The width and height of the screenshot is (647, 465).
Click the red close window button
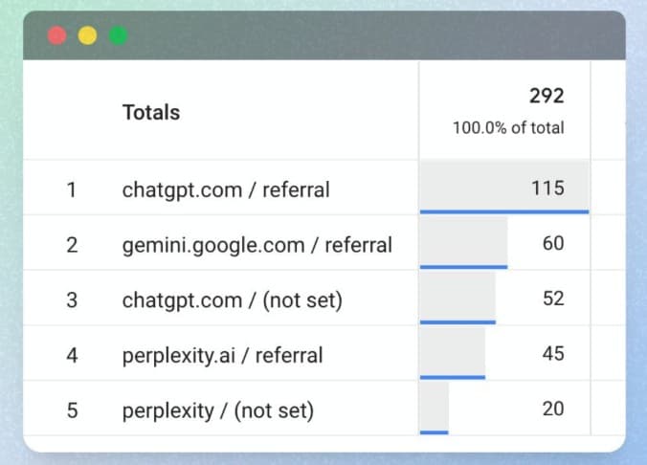pyautogui.click(x=56, y=35)
